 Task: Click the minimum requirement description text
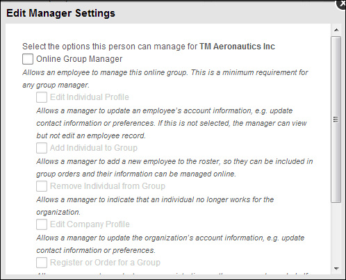[165, 79]
